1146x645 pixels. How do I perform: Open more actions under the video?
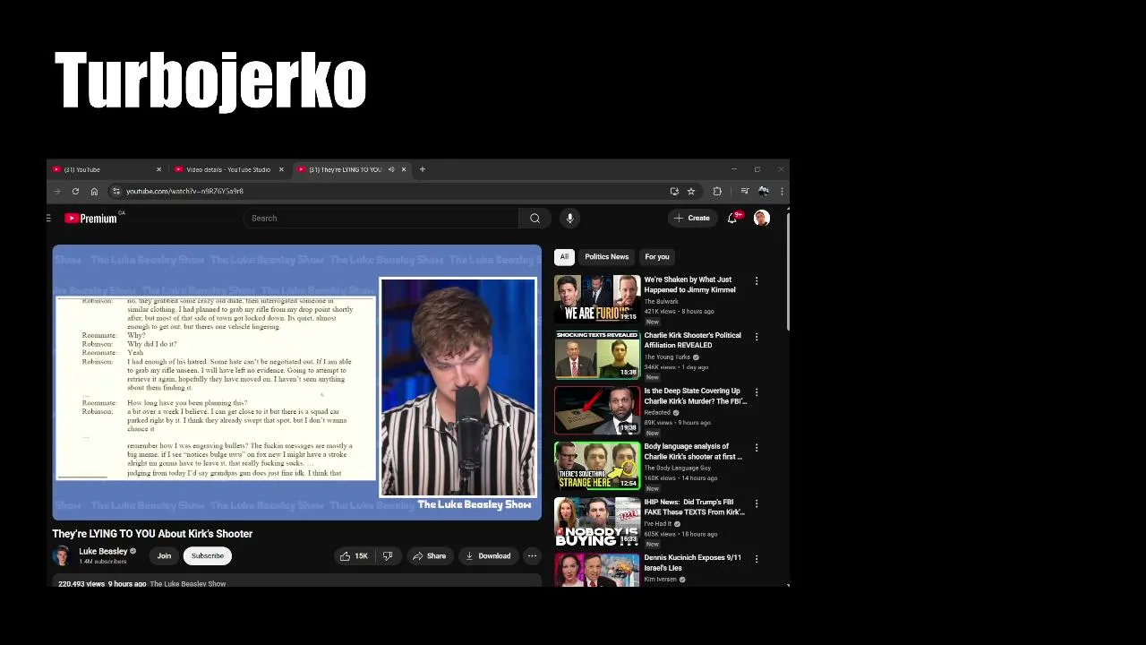pos(532,556)
